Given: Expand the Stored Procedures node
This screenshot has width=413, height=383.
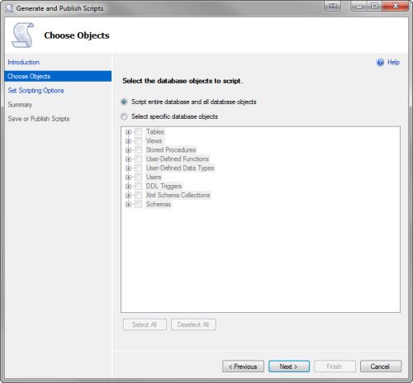Looking at the screenshot, I should [x=128, y=150].
